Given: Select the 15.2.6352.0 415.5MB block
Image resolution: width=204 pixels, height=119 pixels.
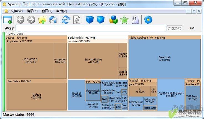Looking at the screenshot, I should (30, 61).
